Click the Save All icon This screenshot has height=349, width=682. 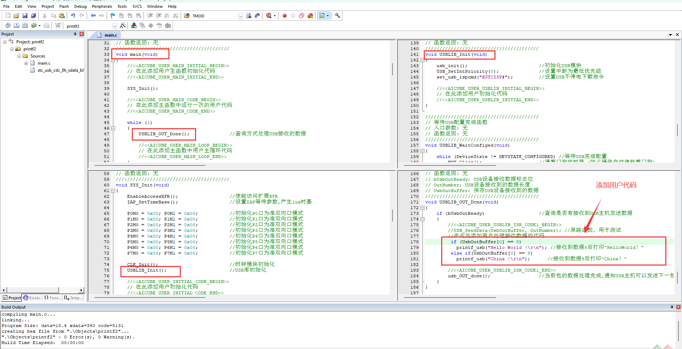pos(33,16)
